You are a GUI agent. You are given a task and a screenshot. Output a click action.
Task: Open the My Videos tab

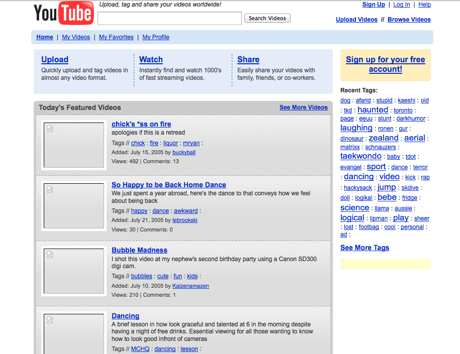point(75,37)
